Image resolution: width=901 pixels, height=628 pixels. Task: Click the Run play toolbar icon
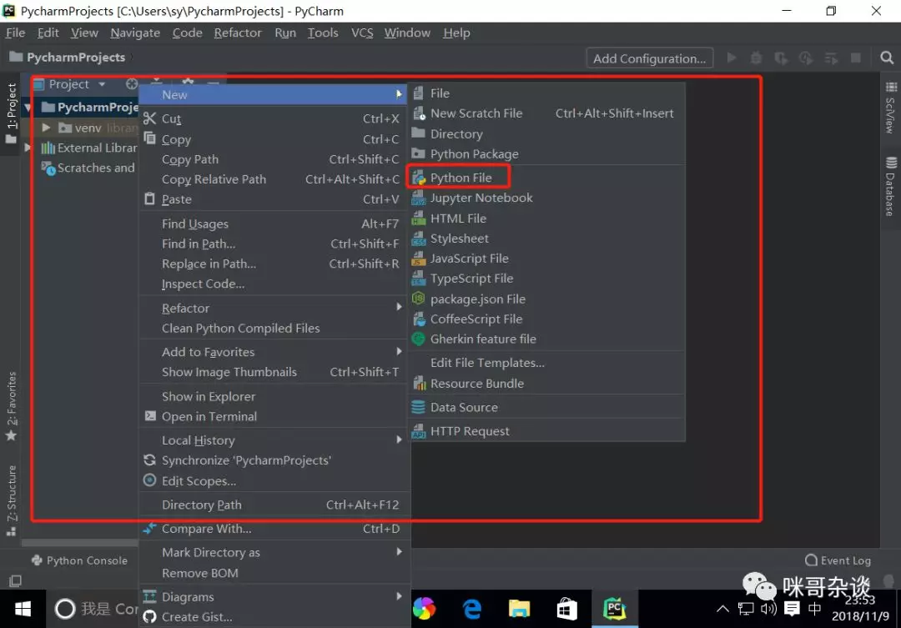pyautogui.click(x=732, y=58)
